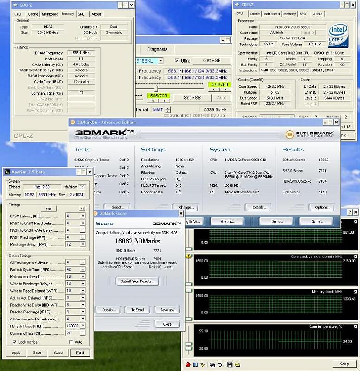
Task: Click Save as button in score dialog
Action: tap(167, 310)
